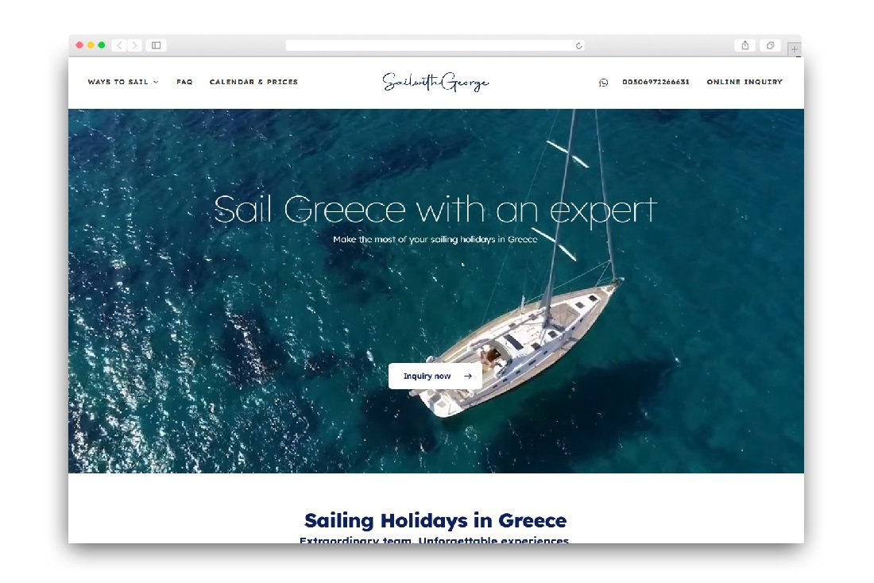
Task: Add a new tab with plus icon
Action: [x=795, y=49]
